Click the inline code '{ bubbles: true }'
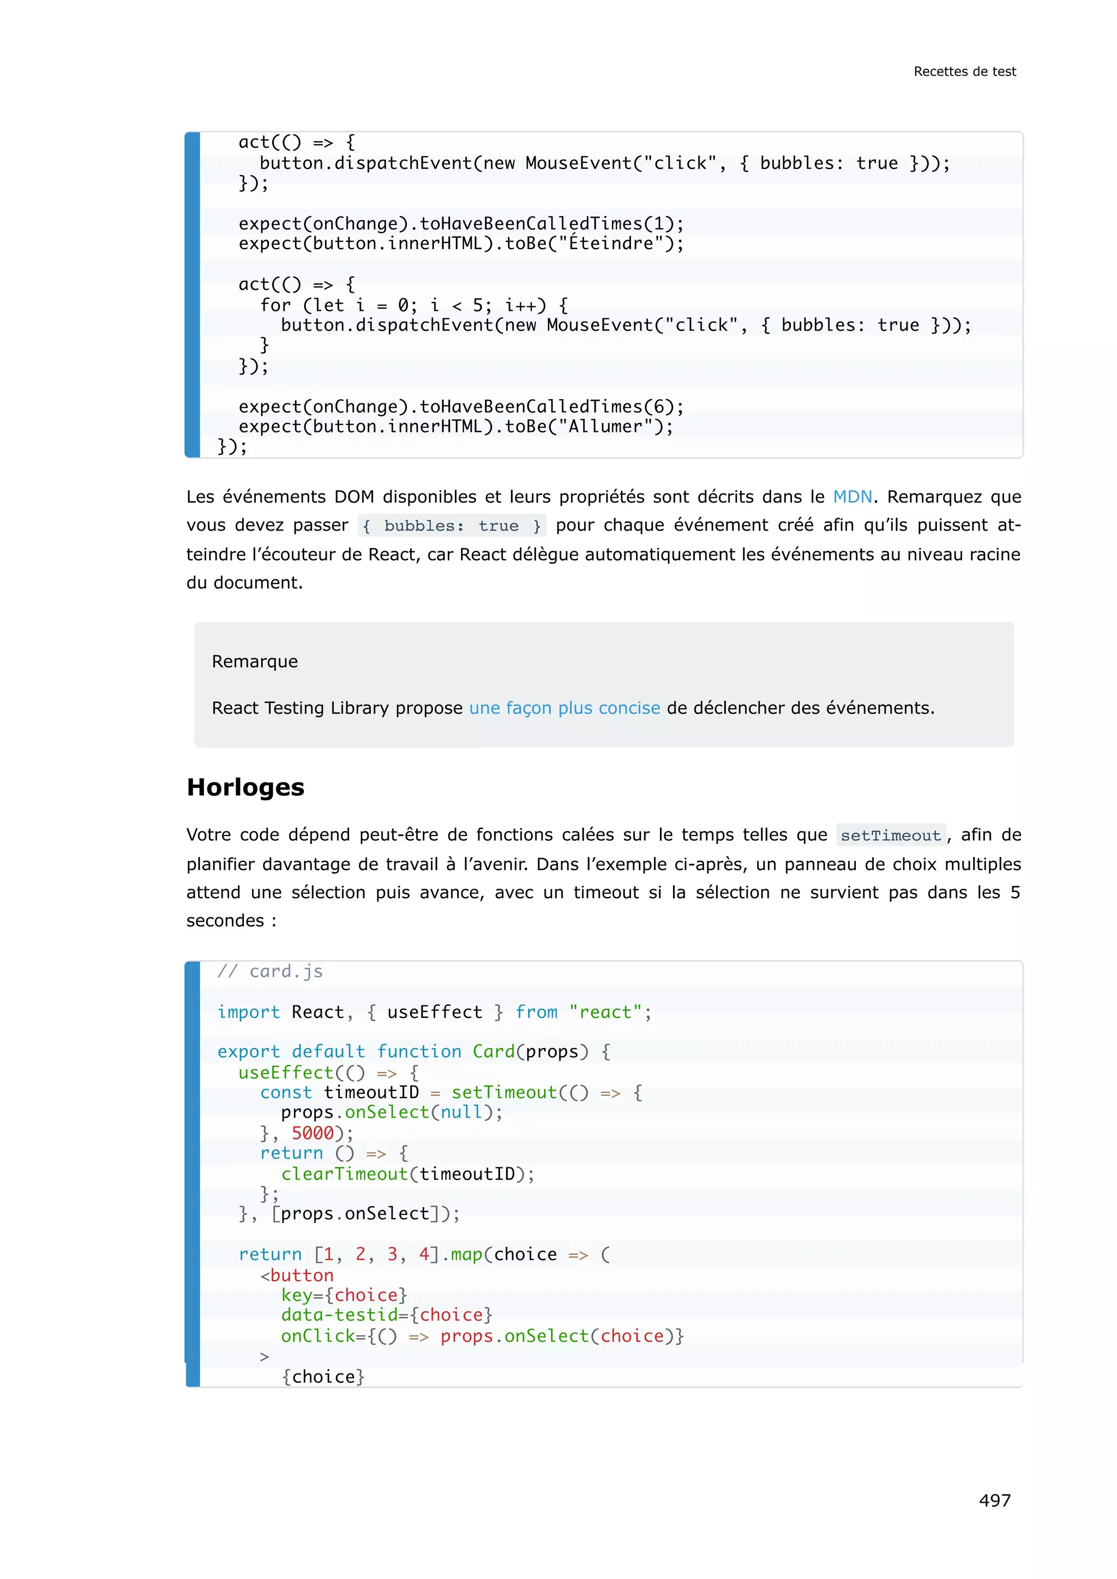Image resolution: width=1117 pixels, height=1579 pixels. click(452, 526)
